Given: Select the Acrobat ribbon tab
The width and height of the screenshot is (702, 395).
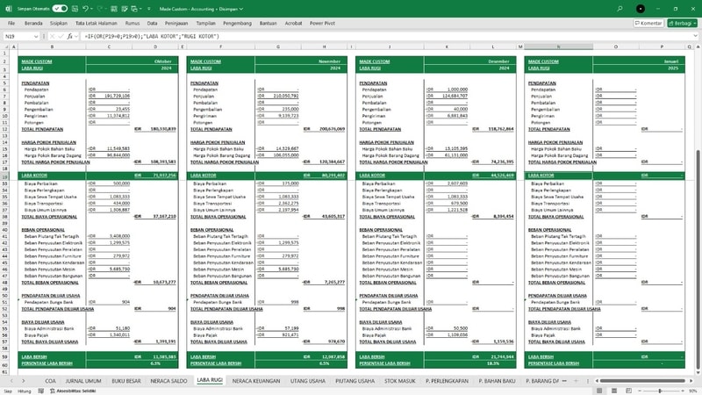Looking at the screenshot, I should [293, 23].
